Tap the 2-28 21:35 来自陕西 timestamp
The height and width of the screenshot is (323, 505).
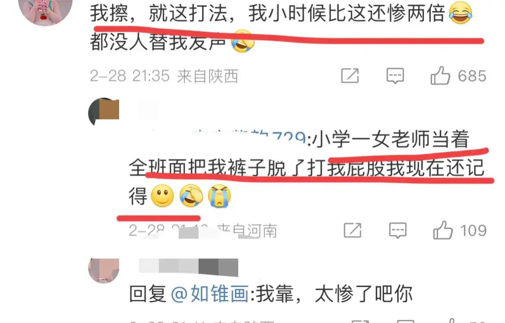[x=164, y=76]
